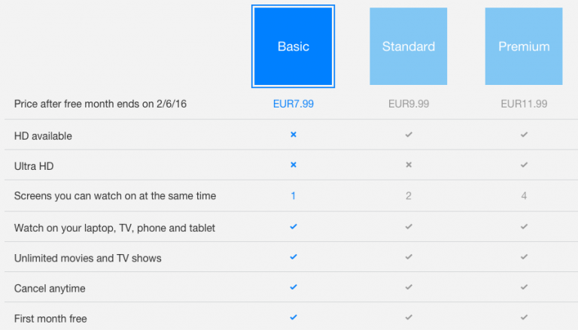Click the EUR7.99 Basic price
The height and width of the screenshot is (330, 578).
tap(294, 104)
